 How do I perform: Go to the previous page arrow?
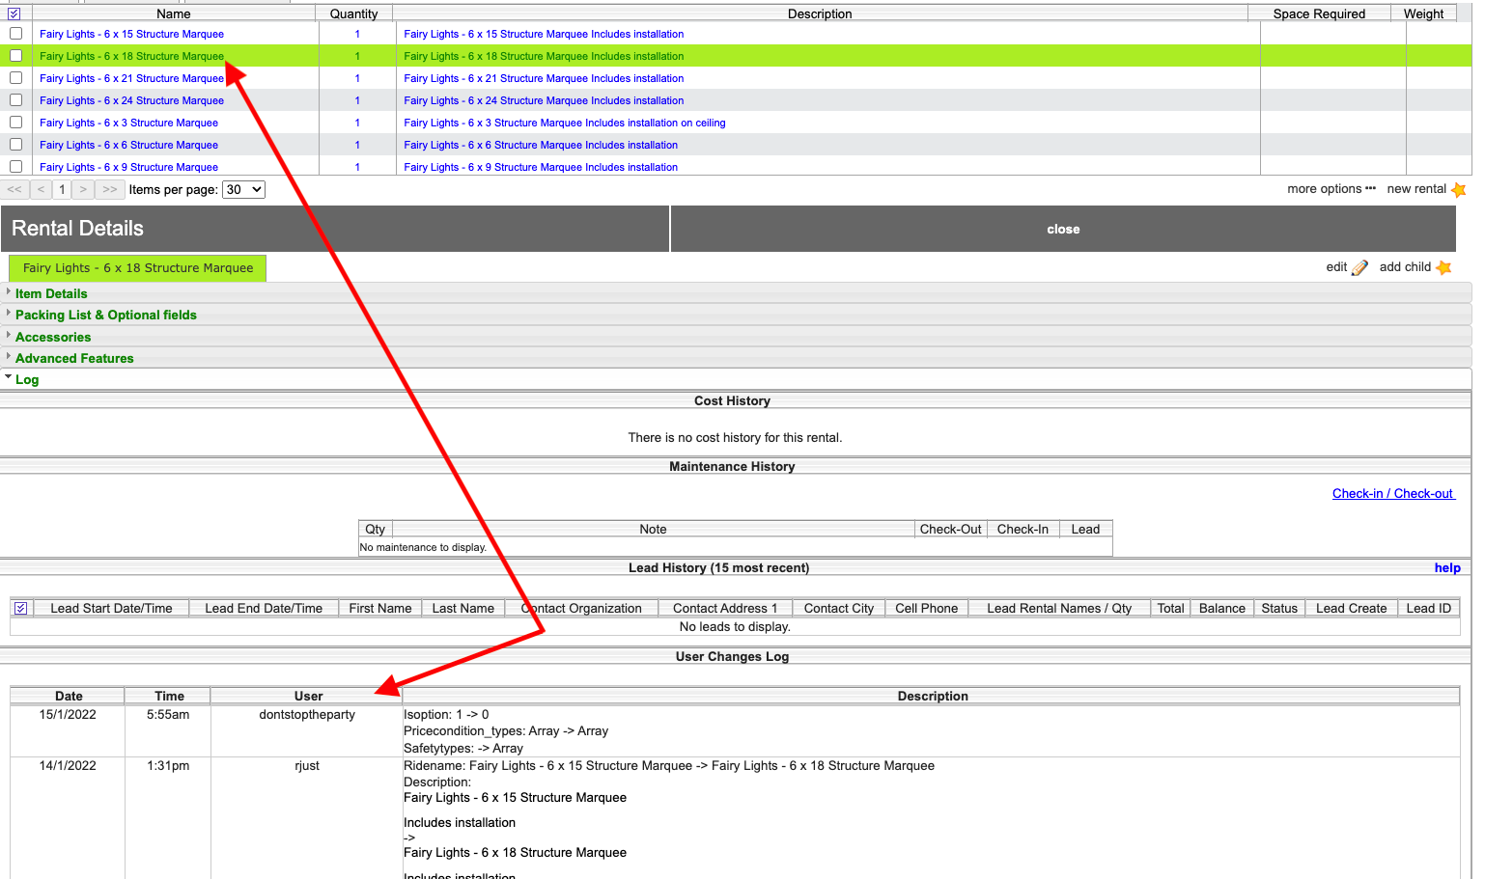[41, 190]
